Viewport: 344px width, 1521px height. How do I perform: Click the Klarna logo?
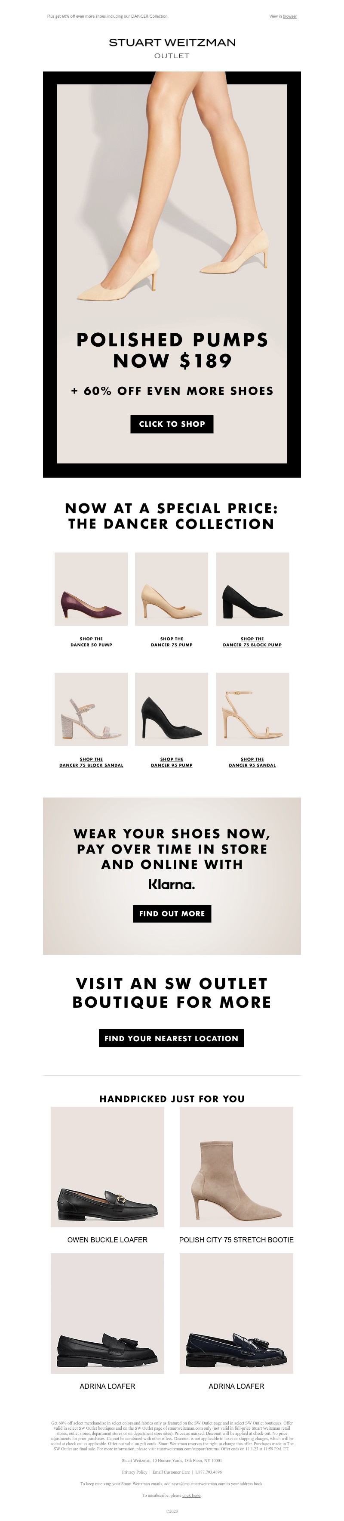pyautogui.click(x=172, y=885)
